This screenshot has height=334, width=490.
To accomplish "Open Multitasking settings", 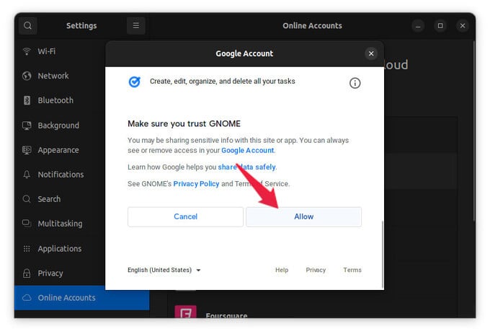I will [x=59, y=224].
